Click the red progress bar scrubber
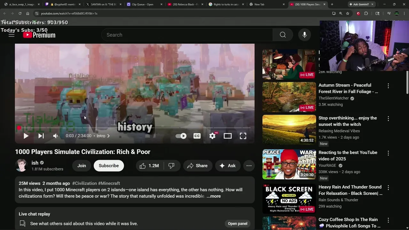 (19, 128)
